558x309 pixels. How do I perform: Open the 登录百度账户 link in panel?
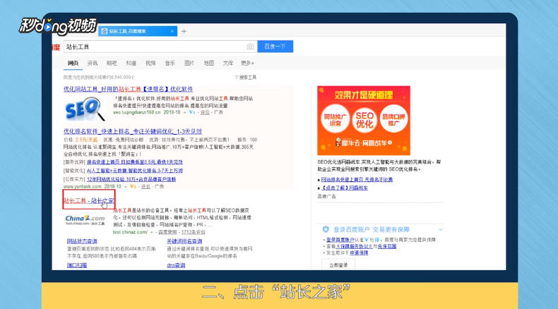[x=340, y=240]
